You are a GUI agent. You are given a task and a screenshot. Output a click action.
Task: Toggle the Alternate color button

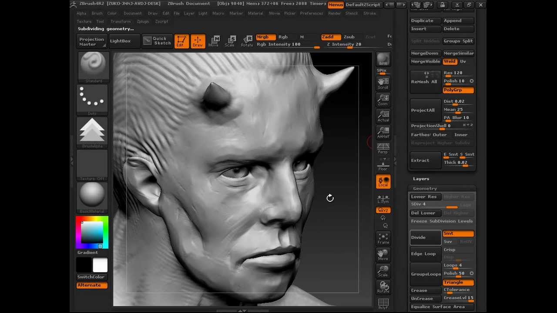click(x=92, y=285)
